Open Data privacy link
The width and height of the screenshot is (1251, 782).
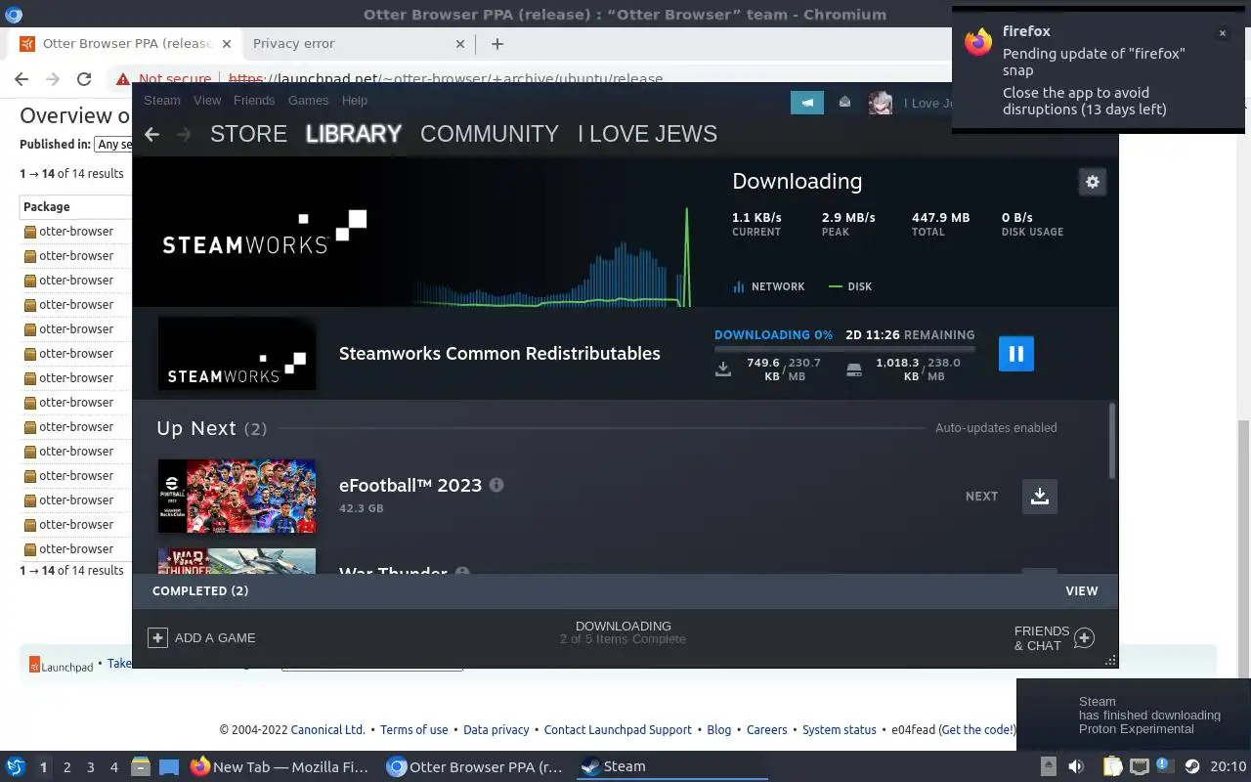[496, 730]
